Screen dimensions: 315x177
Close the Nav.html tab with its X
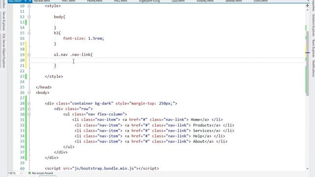click(30, 1)
